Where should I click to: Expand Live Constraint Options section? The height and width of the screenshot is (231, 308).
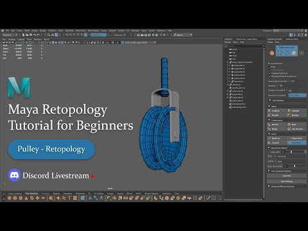(x=269, y=171)
